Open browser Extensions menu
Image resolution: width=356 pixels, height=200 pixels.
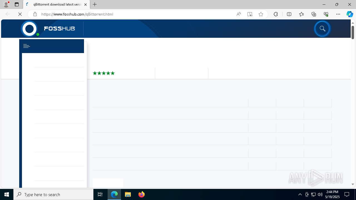(276, 14)
